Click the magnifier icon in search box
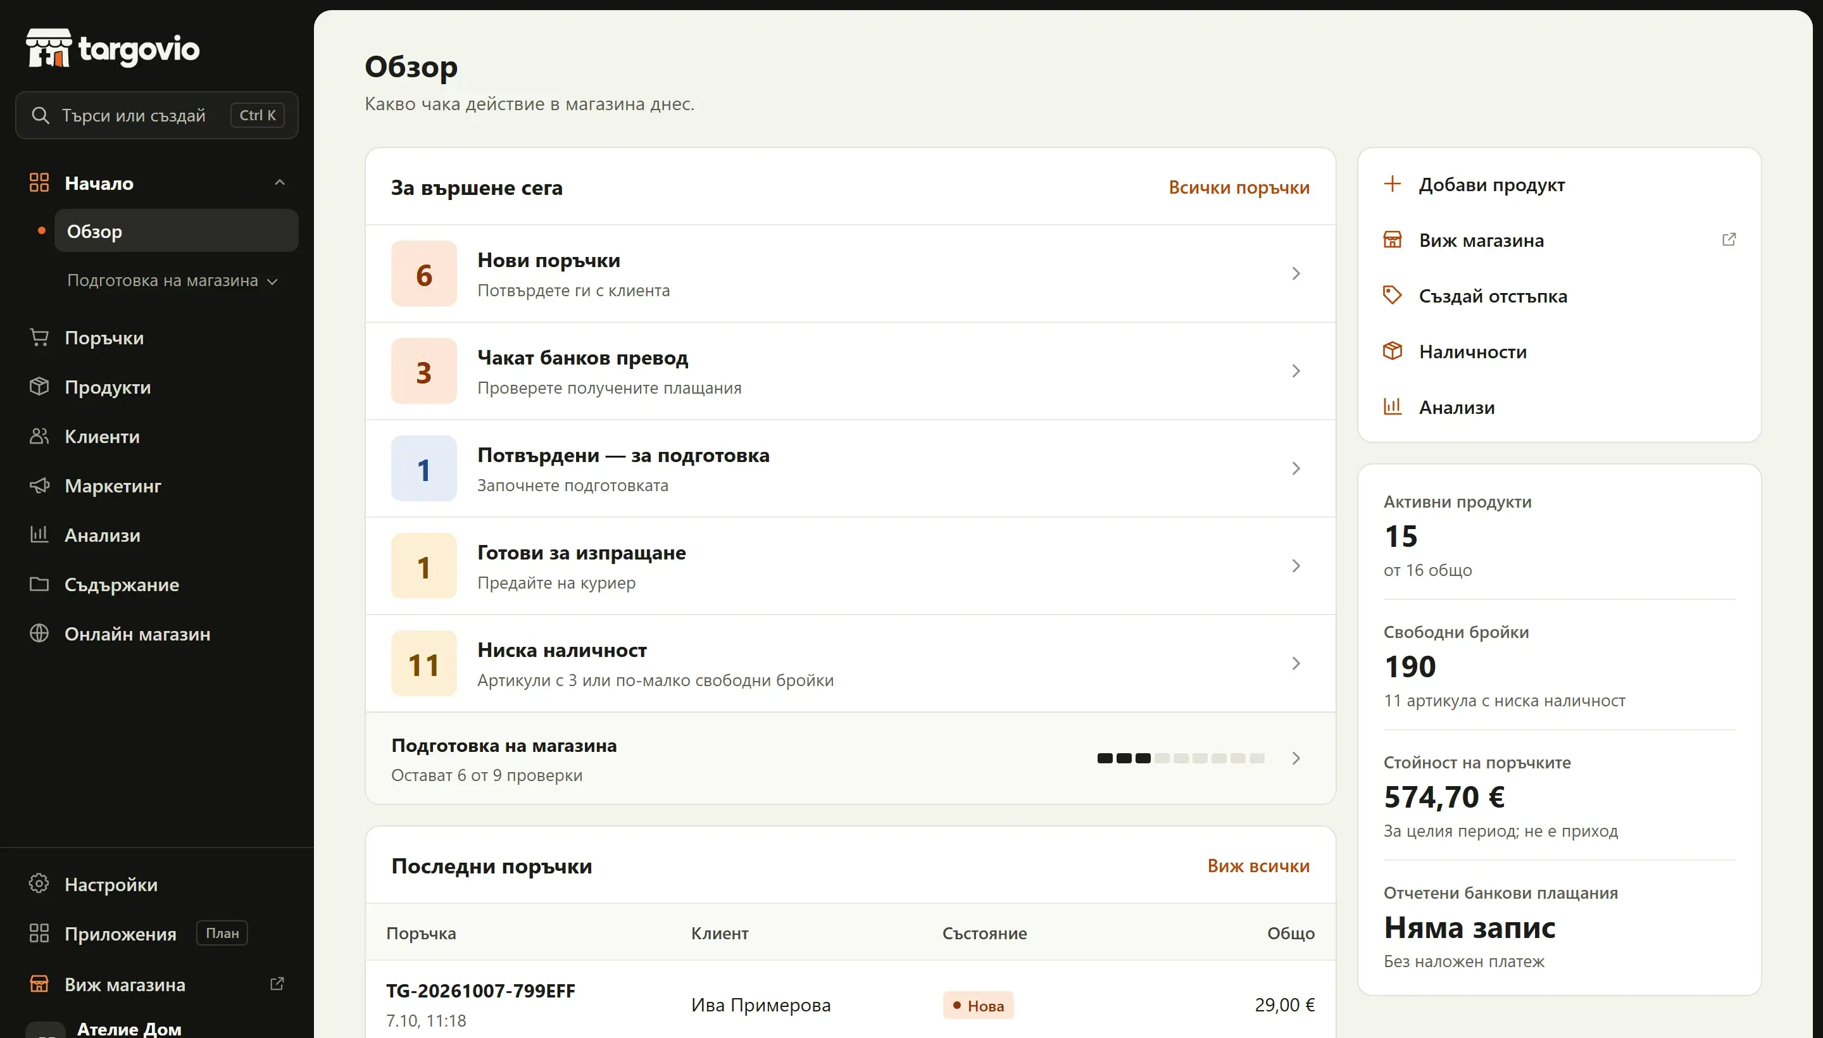Viewport: 1823px width, 1038px height. pos(41,115)
